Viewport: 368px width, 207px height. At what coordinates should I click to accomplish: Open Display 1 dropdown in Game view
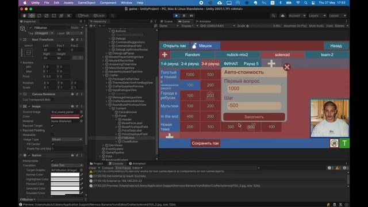click(x=190, y=26)
